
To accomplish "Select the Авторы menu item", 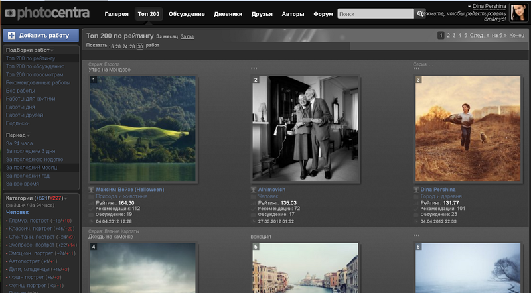I will point(292,14).
